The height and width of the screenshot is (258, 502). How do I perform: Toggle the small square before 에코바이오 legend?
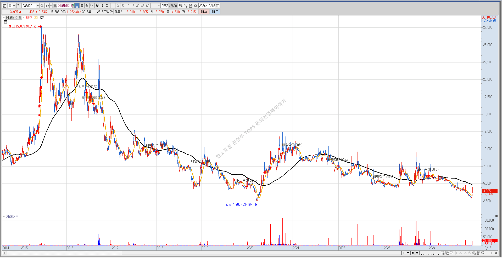tap(4, 18)
